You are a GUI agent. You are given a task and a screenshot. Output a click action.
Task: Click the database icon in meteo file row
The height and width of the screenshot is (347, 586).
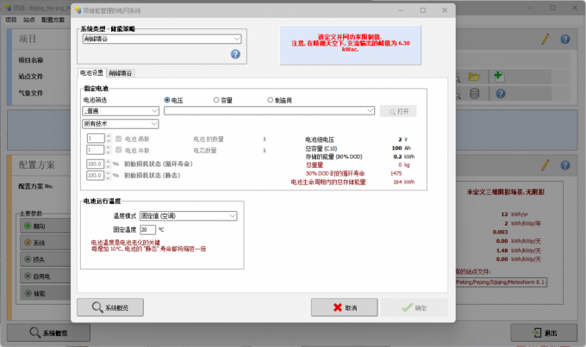(474, 93)
